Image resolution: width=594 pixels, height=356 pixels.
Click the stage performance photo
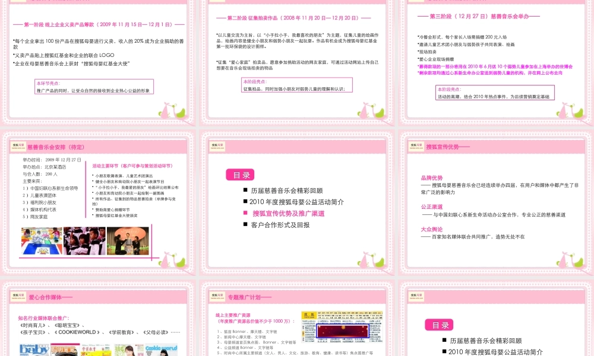click(x=128, y=241)
